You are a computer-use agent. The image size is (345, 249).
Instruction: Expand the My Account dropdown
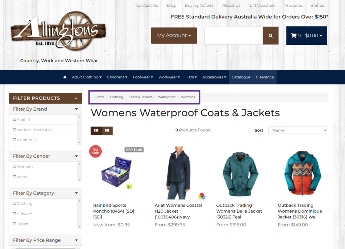[x=174, y=36]
